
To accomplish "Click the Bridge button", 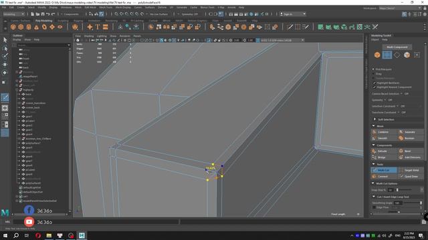I will click(384, 157).
